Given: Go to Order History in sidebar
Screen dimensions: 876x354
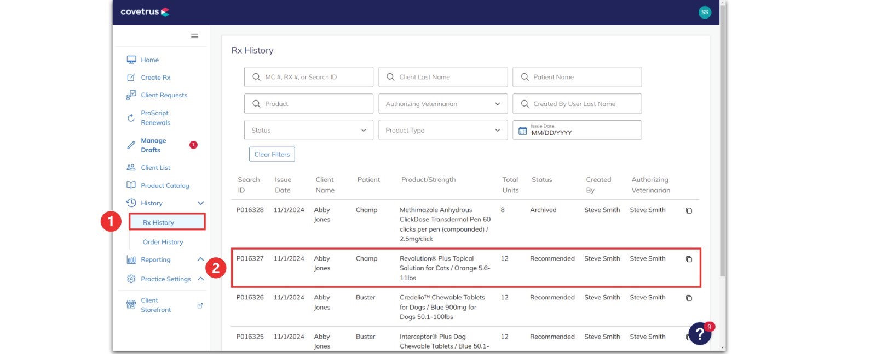Looking at the screenshot, I should pyautogui.click(x=163, y=242).
